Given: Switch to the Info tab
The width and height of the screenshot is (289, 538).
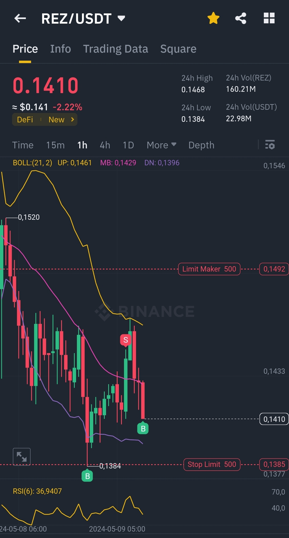Looking at the screenshot, I should coord(61,49).
